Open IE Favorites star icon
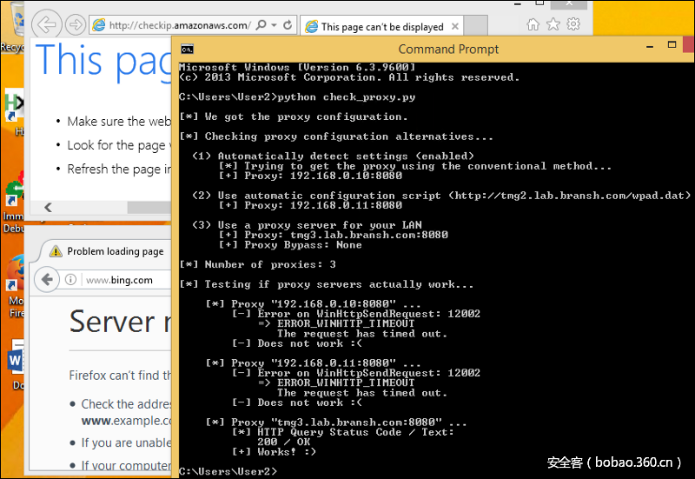695x479 pixels. (x=553, y=25)
